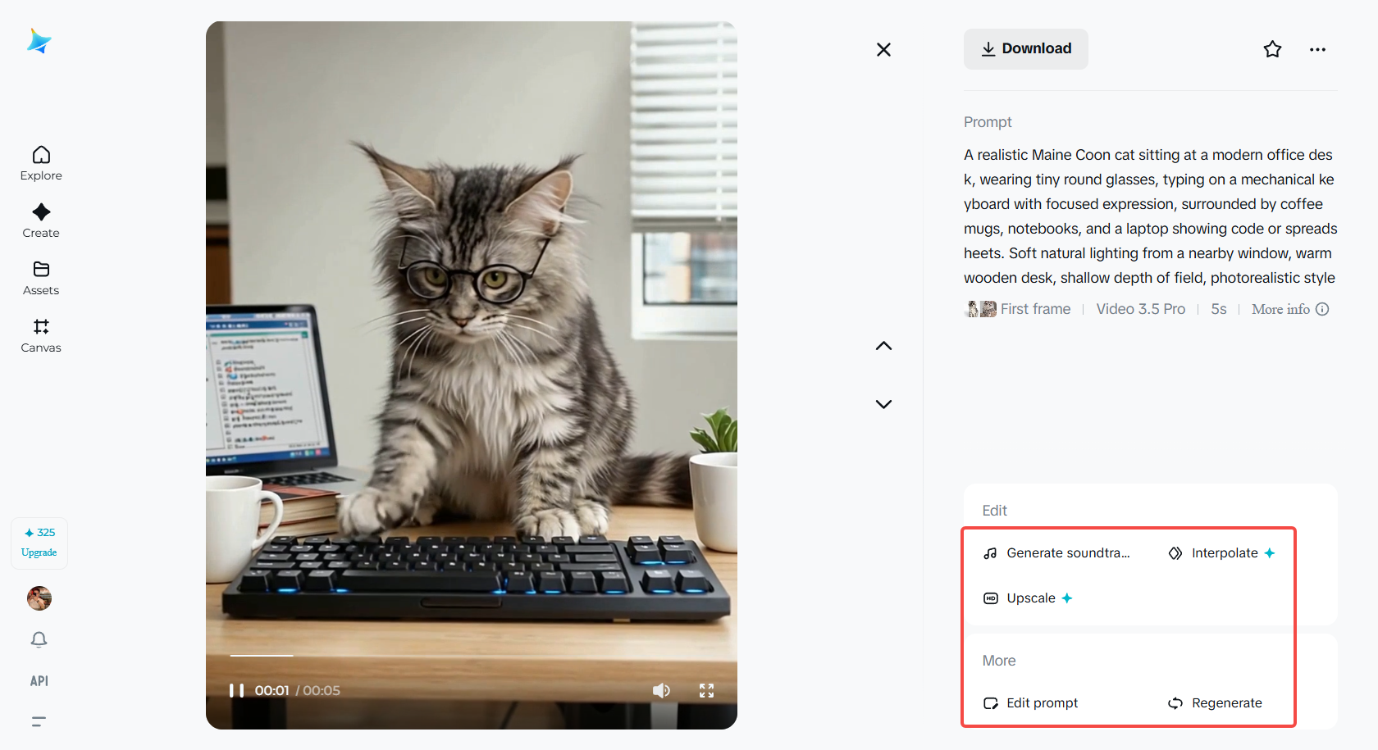
Task: Toggle favorite with the star icon
Action: 1273,49
